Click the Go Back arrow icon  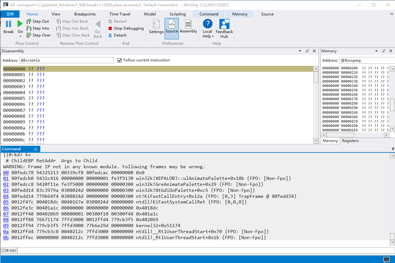(98, 24)
